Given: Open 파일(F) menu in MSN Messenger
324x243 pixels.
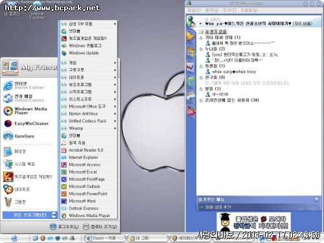Looking at the screenshot, I should 194,10.
